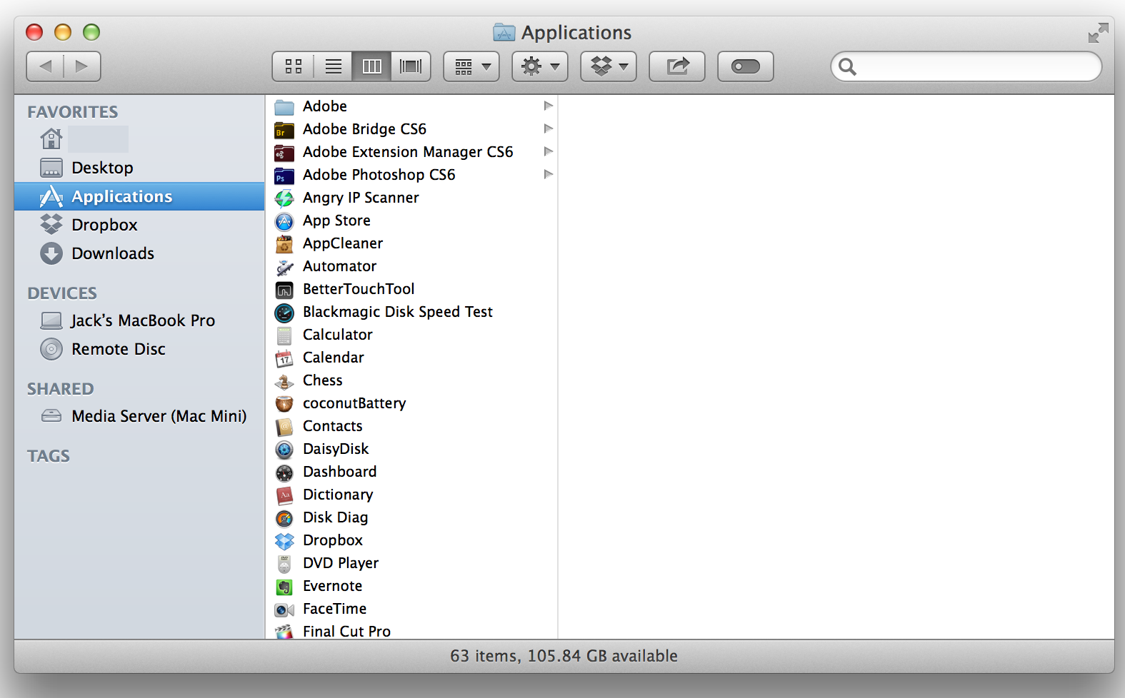The image size is (1125, 698).
Task: Open Media Server (Mac Mini) share
Action: 139,416
